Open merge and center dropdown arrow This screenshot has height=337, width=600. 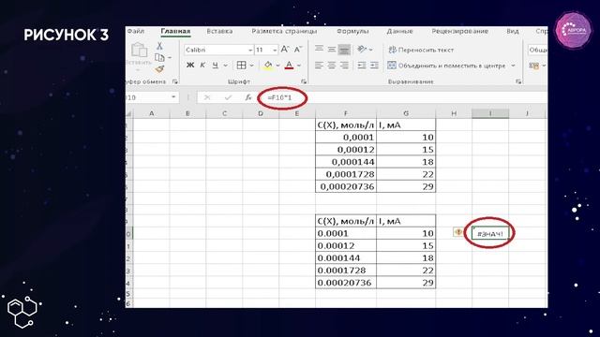[513, 66]
